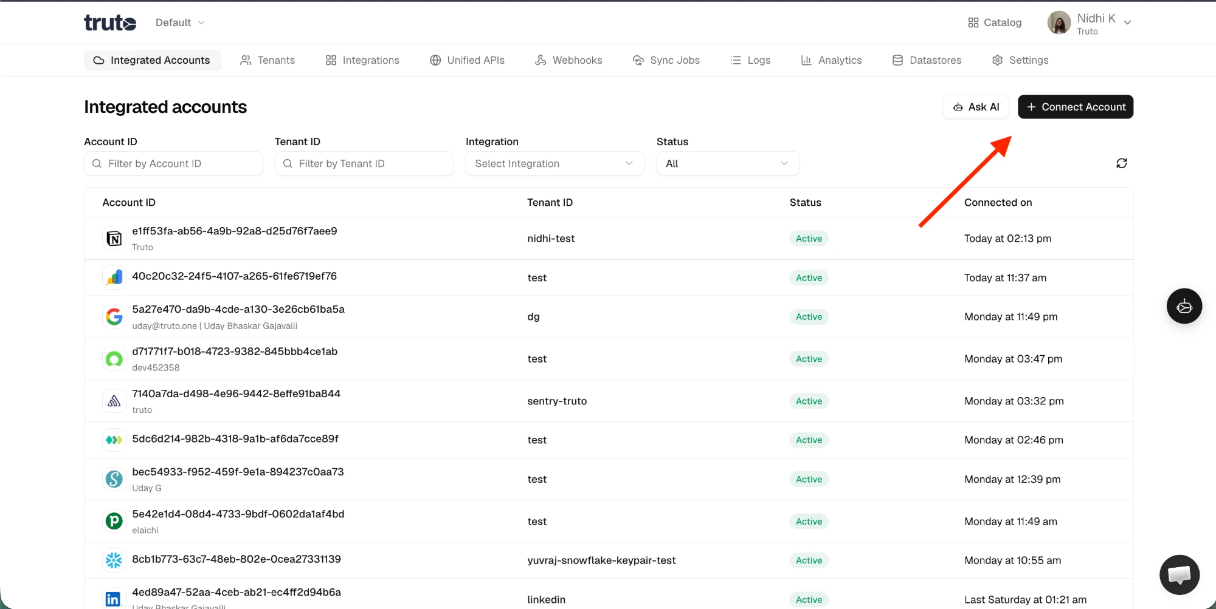
Task: Click the nidhi-test tenant ID
Action: click(x=551, y=239)
